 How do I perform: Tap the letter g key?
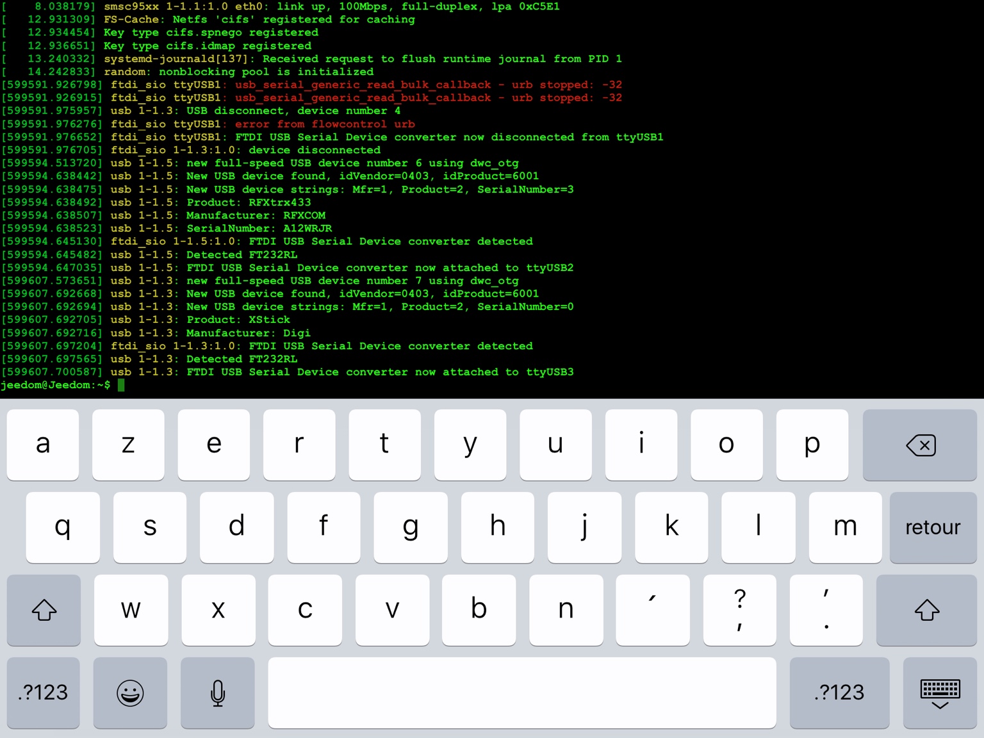(x=411, y=527)
